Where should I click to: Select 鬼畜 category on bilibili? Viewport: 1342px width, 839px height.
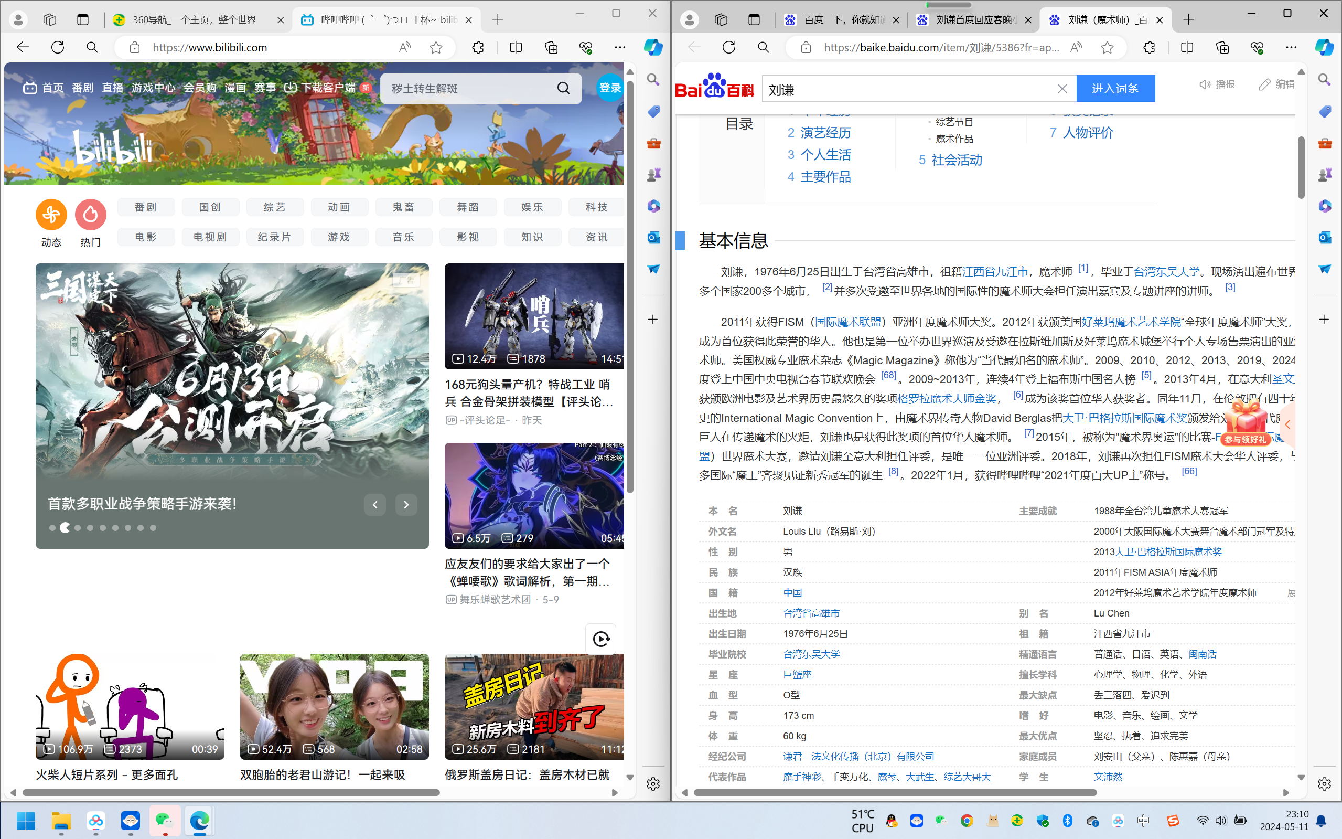pos(403,207)
